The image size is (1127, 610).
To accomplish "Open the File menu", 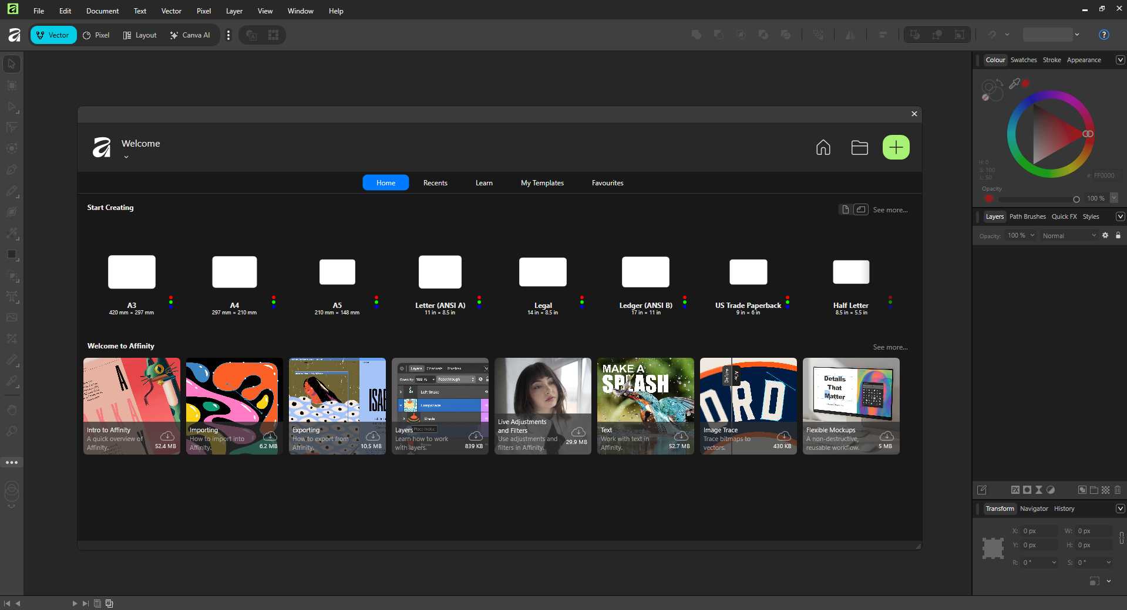I will click(x=39, y=11).
